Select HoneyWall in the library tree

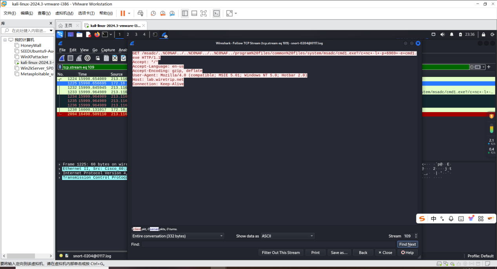31,45
